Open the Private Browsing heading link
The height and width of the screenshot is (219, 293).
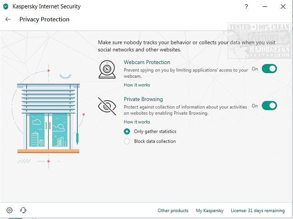pos(143,99)
